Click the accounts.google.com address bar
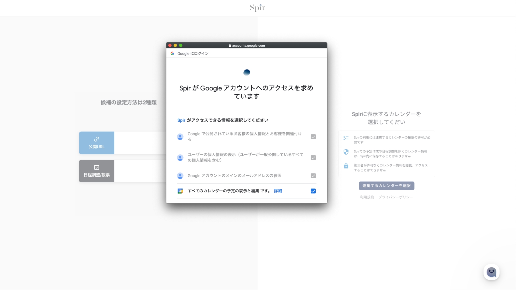 coord(247,45)
